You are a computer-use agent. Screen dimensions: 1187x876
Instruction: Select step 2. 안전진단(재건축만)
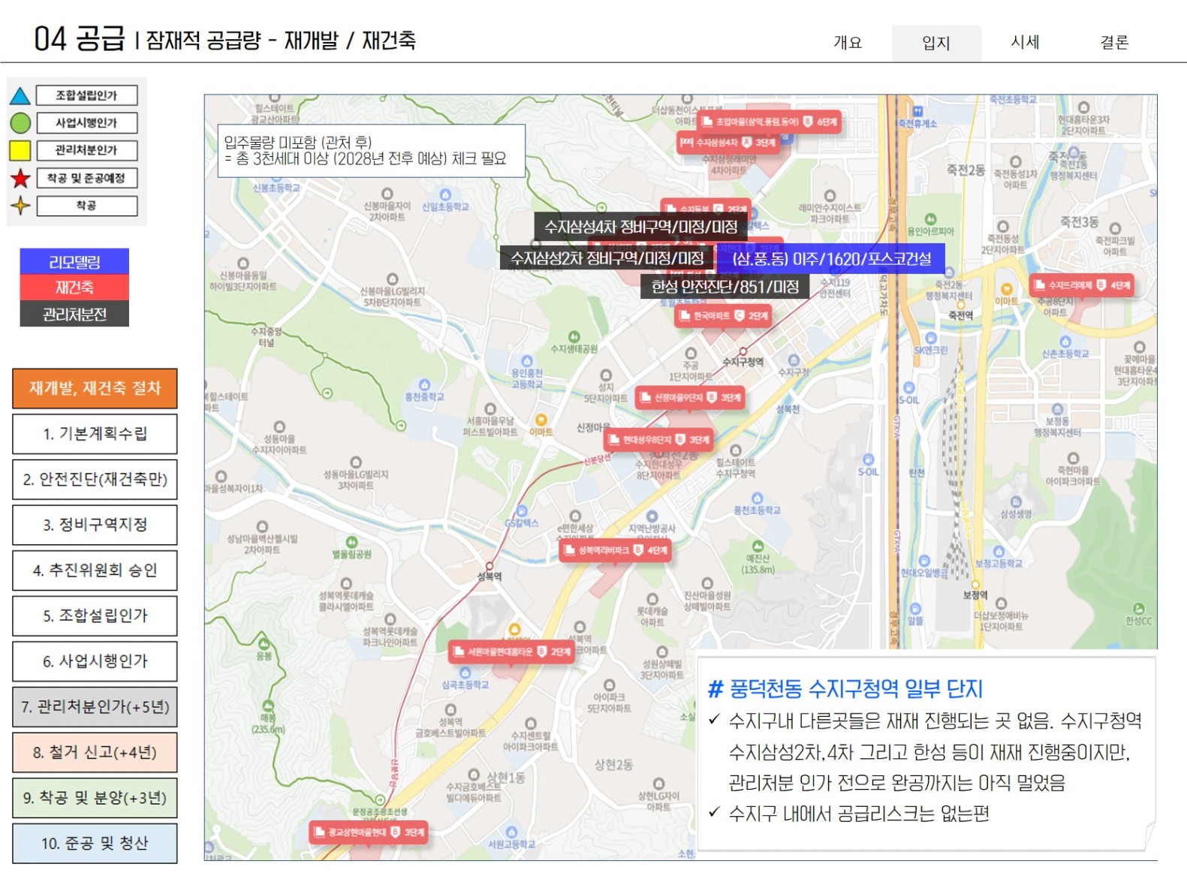coord(95,480)
